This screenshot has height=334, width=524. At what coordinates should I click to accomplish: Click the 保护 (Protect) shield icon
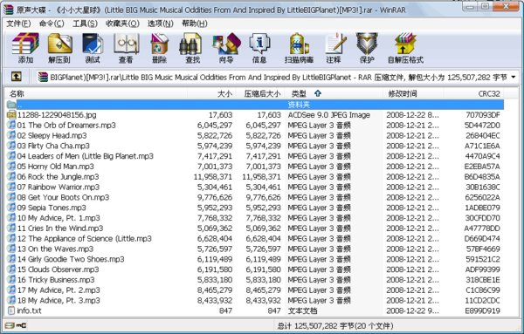pos(367,48)
